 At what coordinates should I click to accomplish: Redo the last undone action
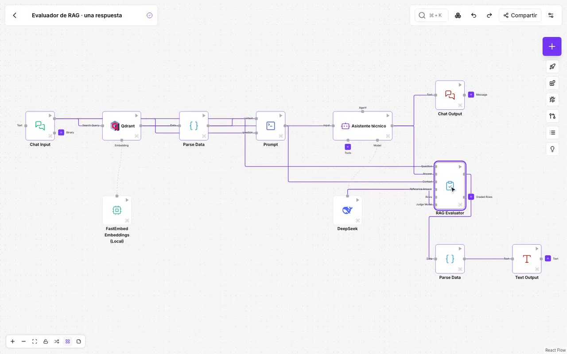489,15
